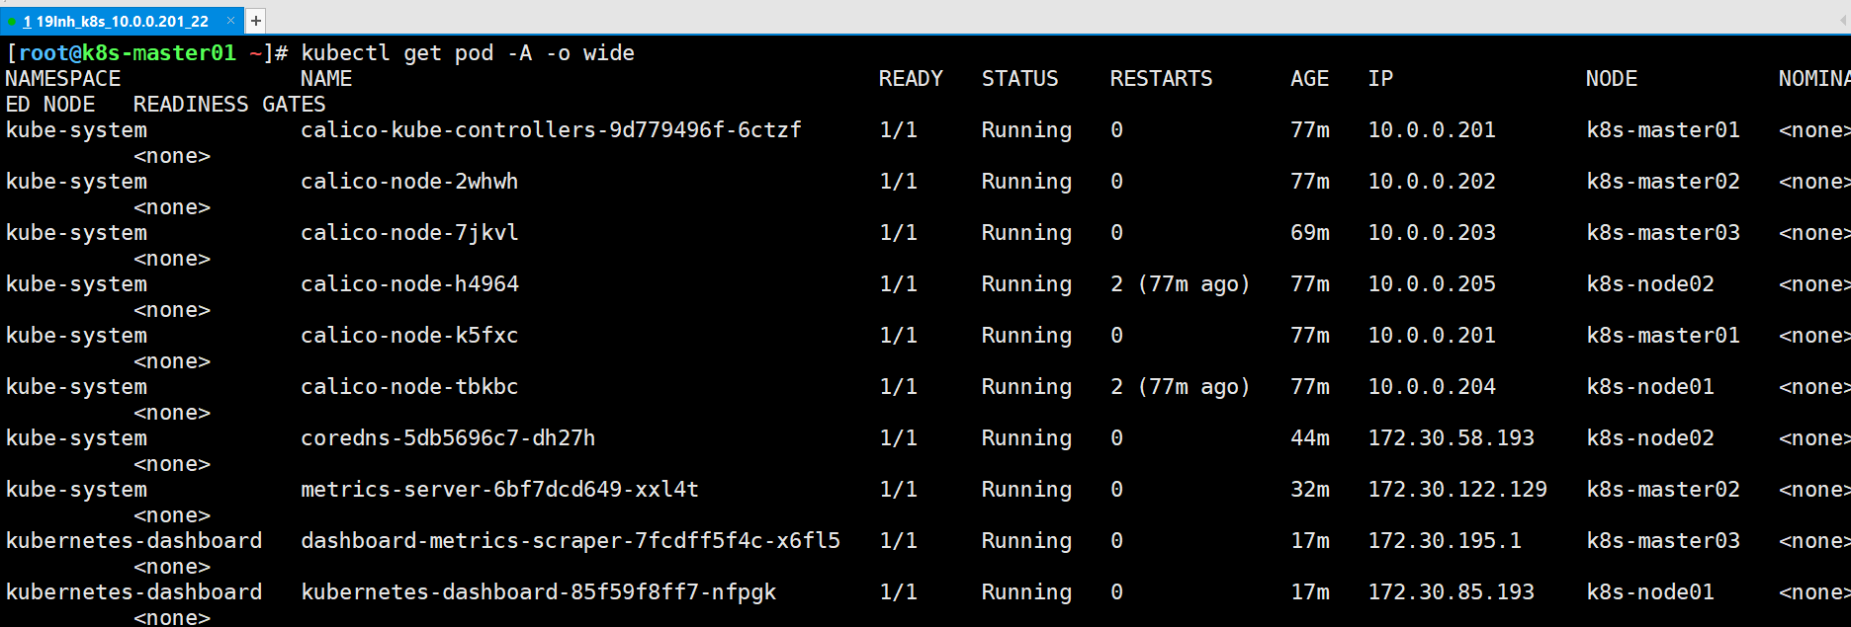Click pod name calico-node-h4964
Image resolution: width=1851 pixels, height=627 pixels.
(x=409, y=284)
